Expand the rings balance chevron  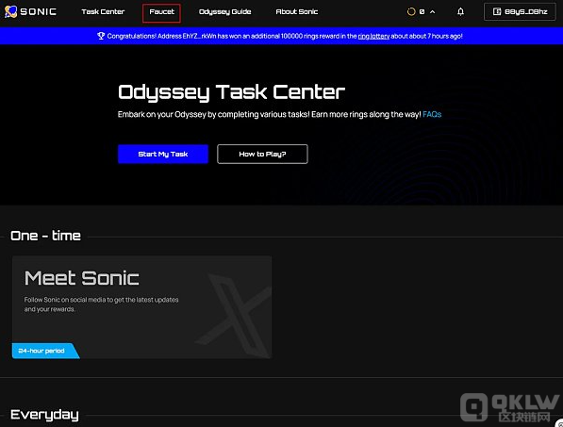coord(433,12)
